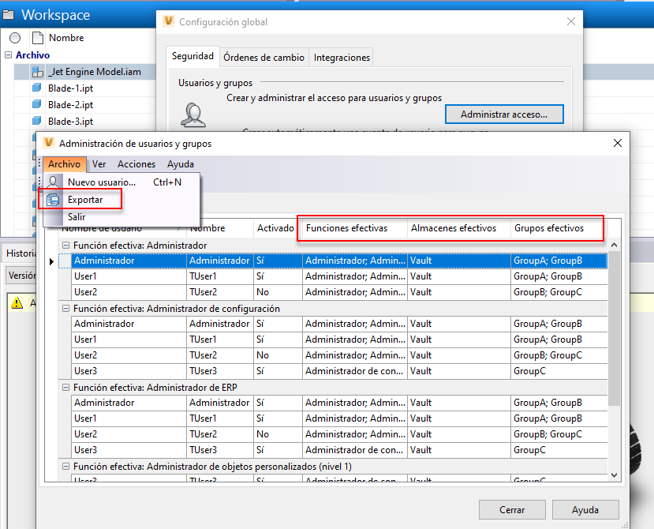Viewport: 654px width, 529px height.
Task: Click the _Jet Engine Model.iam assembly icon
Action: tap(38, 72)
